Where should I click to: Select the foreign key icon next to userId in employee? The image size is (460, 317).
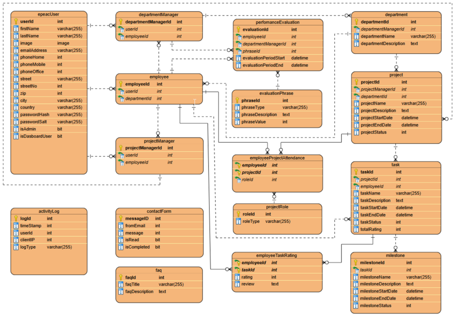coord(122,91)
